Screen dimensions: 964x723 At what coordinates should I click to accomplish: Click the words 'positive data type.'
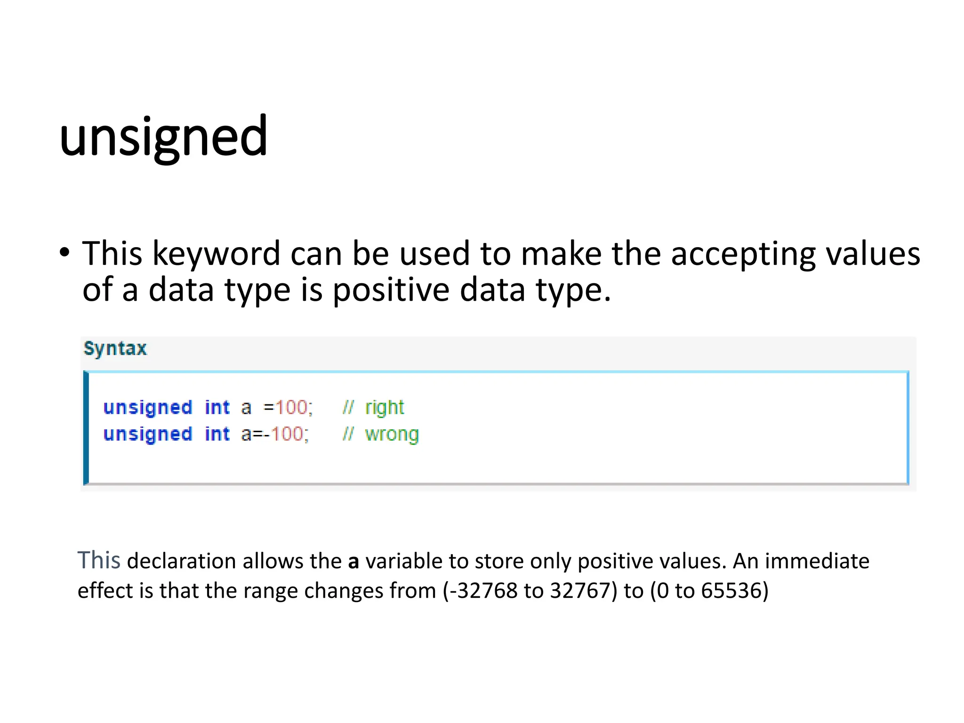(x=472, y=290)
